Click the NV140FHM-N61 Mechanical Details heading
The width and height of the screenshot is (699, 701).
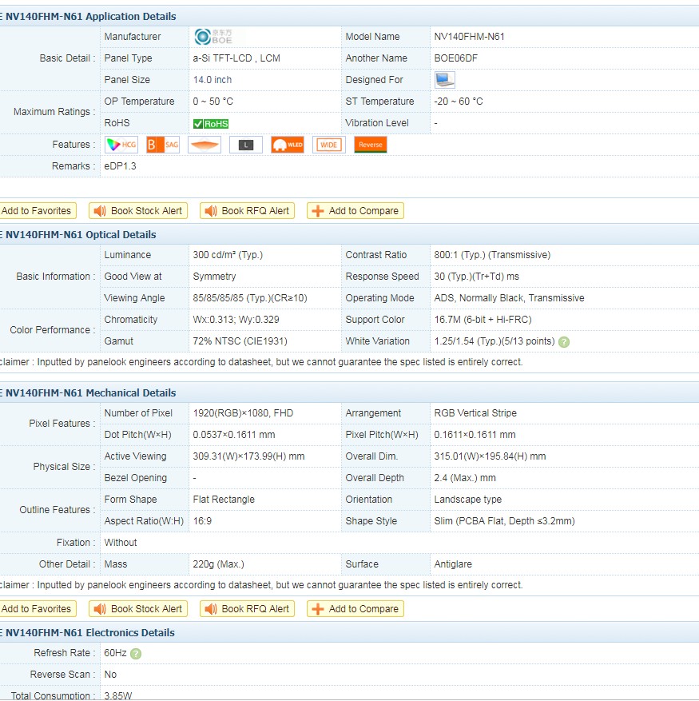click(x=91, y=393)
